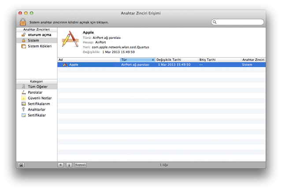Focus the search field
The image size is (282, 191).
(237, 22)
